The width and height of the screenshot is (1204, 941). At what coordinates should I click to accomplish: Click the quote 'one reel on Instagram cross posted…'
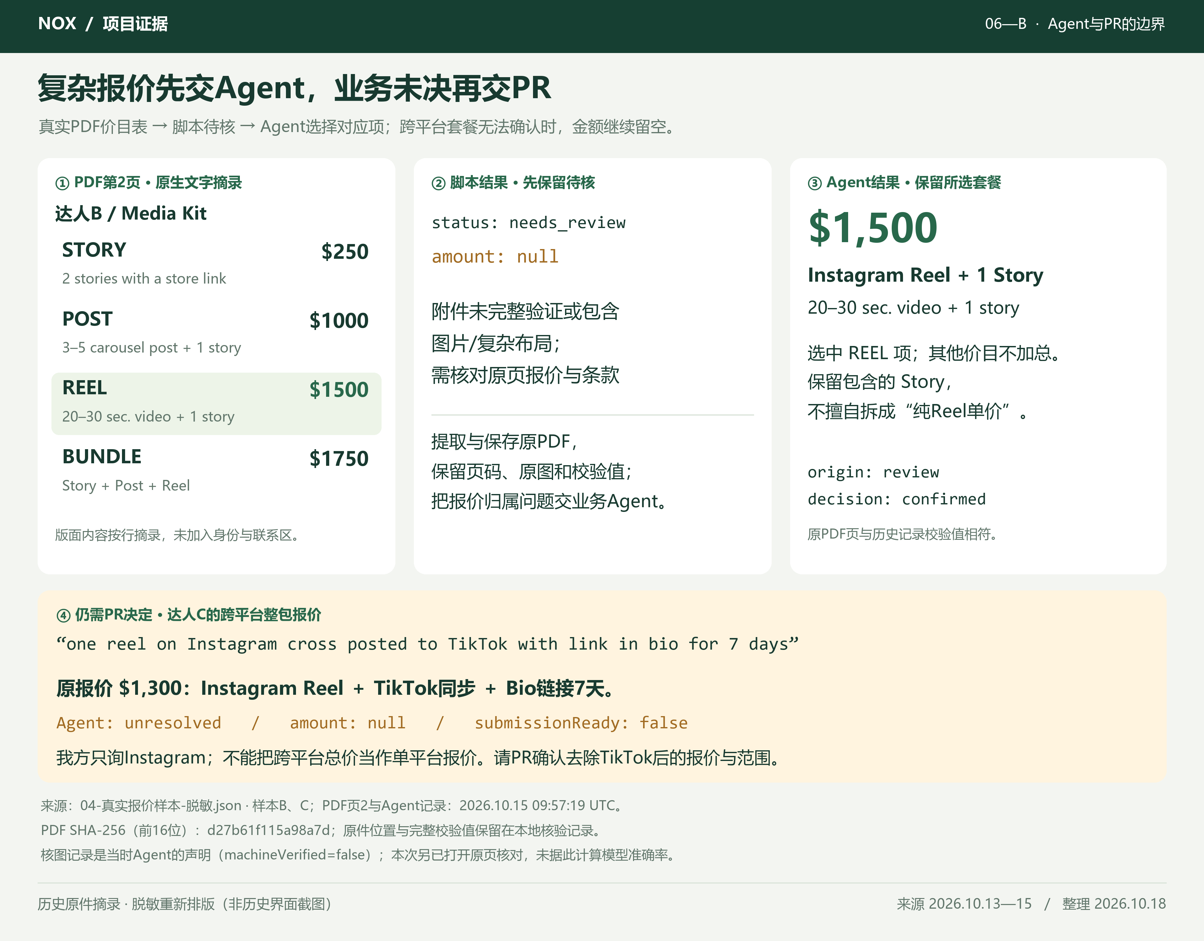pos(427,644)
